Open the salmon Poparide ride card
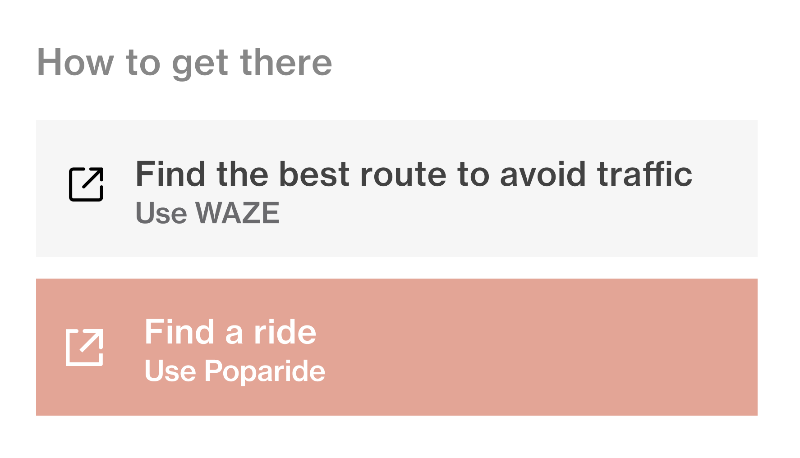Image resolution: width=800 pixels, height=458 pixels. click(x=496, y=347)
